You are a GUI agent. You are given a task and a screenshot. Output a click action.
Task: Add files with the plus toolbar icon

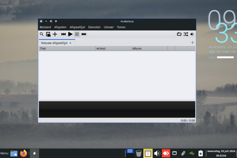pyautogui.click(x=55, y=34)
